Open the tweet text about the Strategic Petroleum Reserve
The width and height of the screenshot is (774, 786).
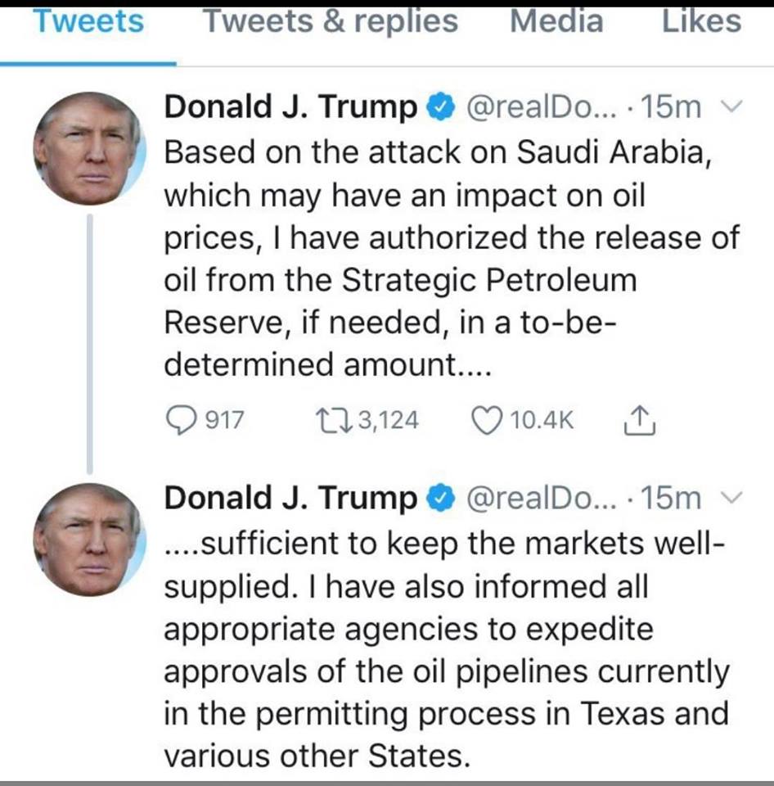(450, 258)
